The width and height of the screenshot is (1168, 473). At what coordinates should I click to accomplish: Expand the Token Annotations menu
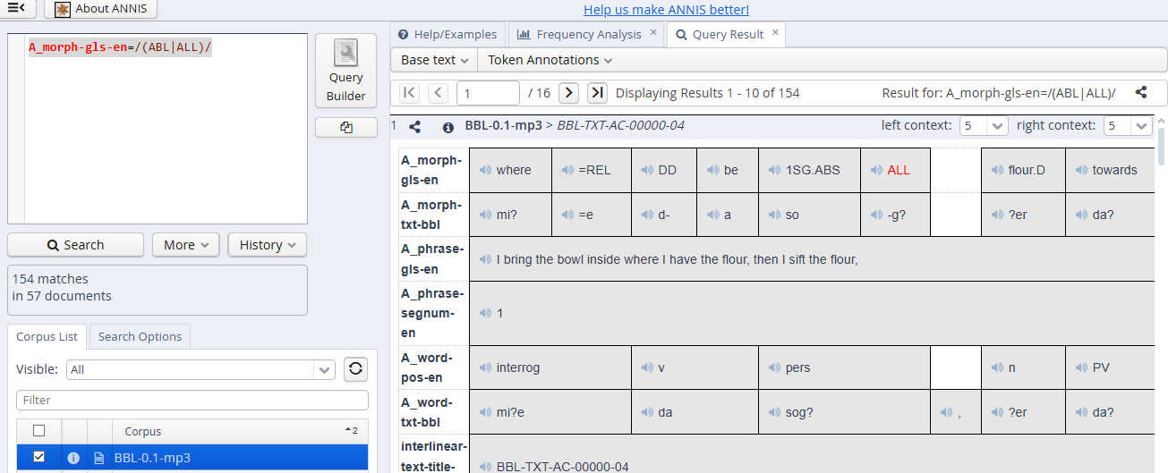(550, 60)
